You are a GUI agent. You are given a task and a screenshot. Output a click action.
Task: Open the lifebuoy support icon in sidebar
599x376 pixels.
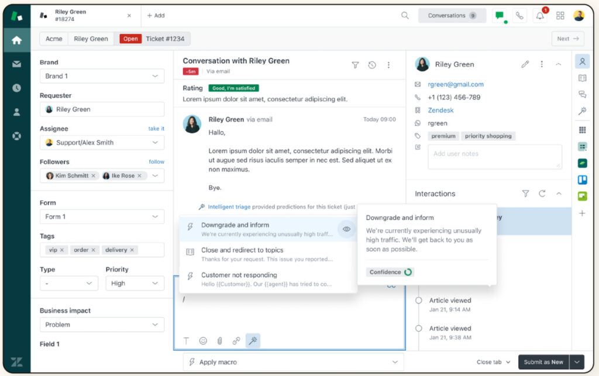click(16, 136)
